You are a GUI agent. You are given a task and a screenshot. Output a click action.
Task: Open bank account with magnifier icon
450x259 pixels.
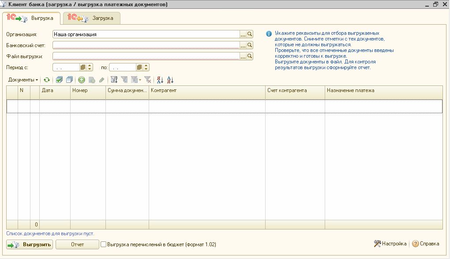250,45
